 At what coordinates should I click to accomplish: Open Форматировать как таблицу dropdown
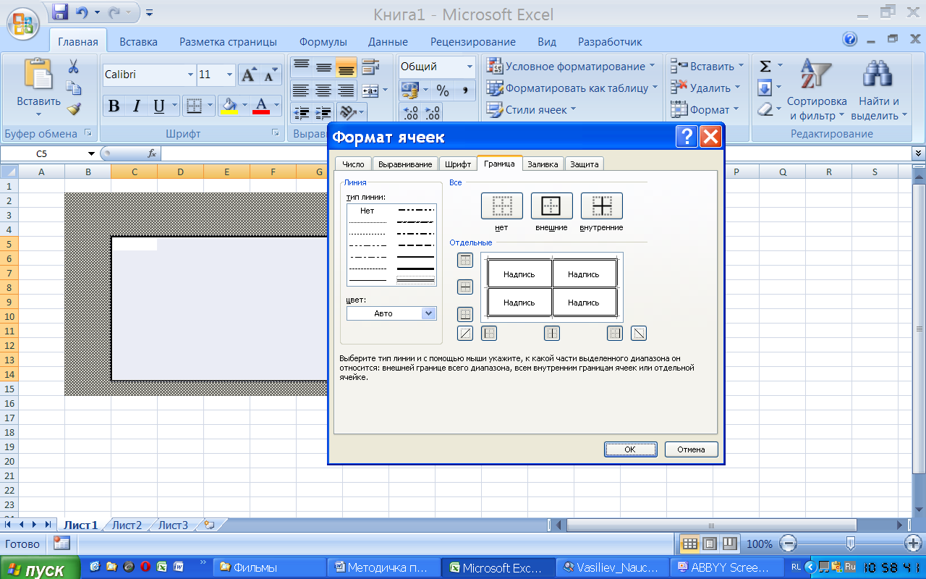(x=572, y=88)
